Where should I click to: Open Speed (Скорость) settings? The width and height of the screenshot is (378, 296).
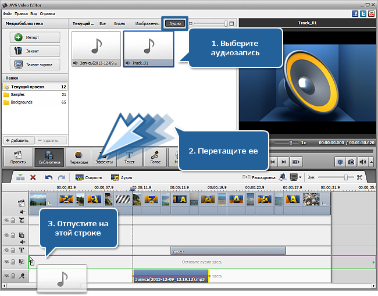89,177
